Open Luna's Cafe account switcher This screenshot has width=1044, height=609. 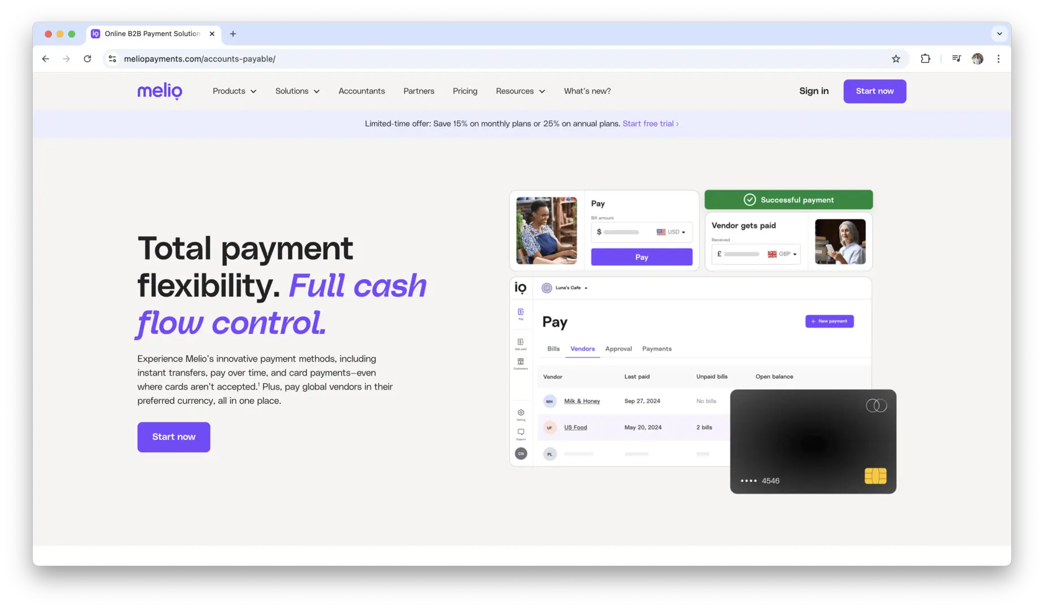[x=565, y=288]
